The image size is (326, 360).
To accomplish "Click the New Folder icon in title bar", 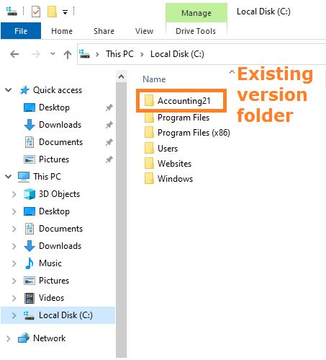I will click(52, 12).
